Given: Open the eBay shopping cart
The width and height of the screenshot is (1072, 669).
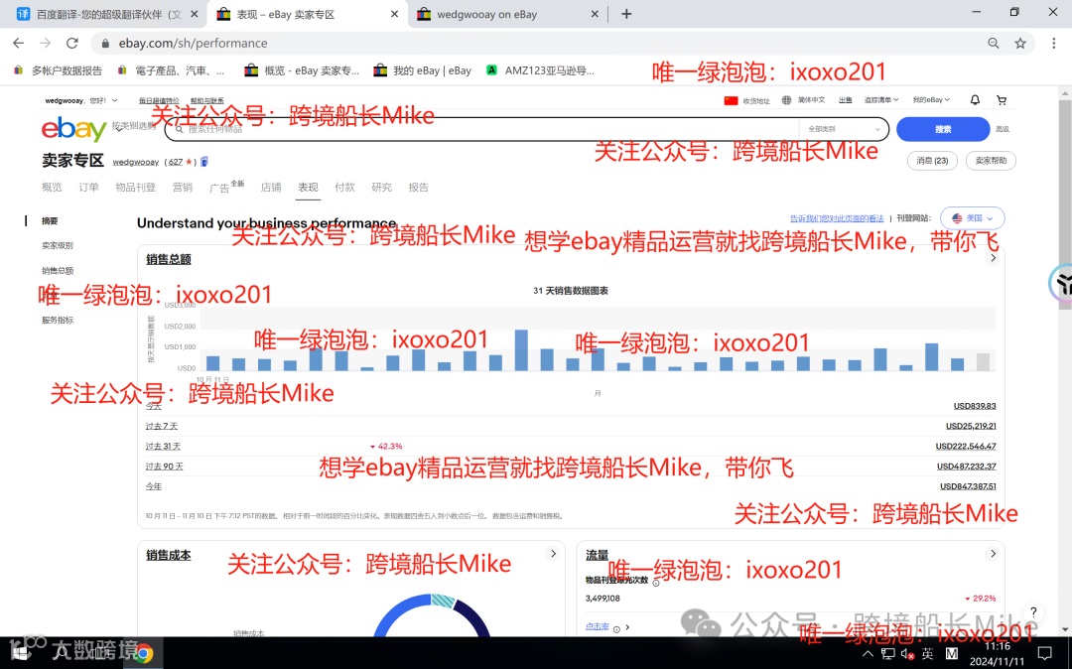Looking at the screenshot, I should click(x=1002, y=100).
